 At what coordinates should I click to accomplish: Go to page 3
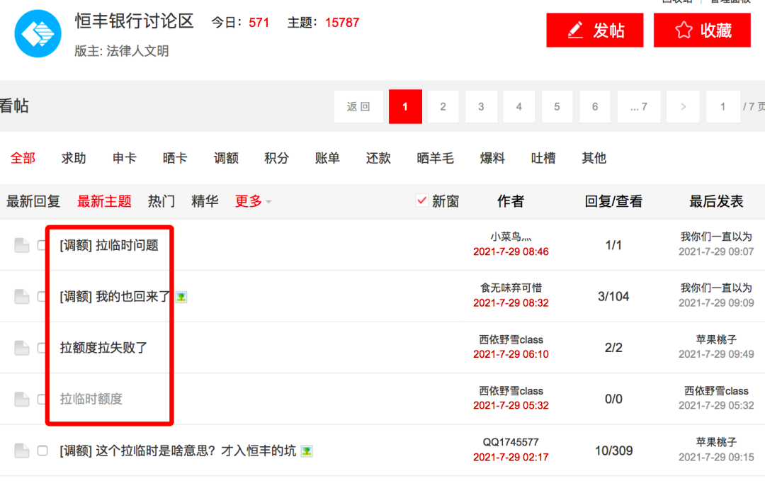[481, 106]
